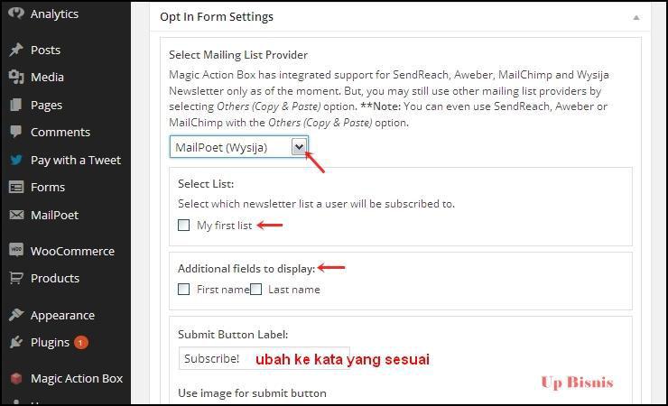Open the Products menu item
This screenshot has width=668, height=406.
pos(55,278)
